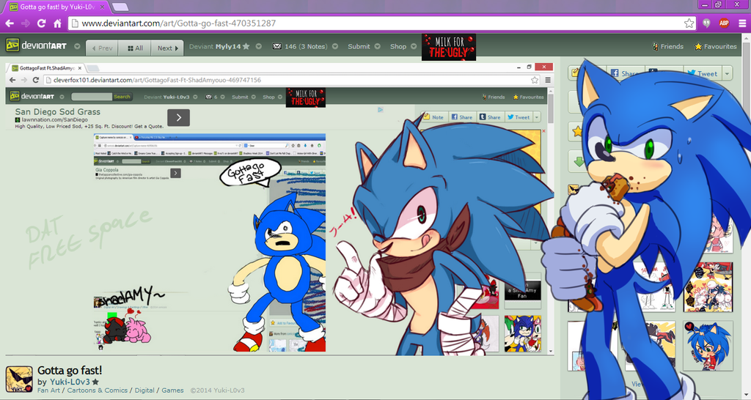The width and height of the screenshot is (751, 400).
Task: Click the Twitter Tweet button
Action: pyautogui.click(x=703, y=73)
